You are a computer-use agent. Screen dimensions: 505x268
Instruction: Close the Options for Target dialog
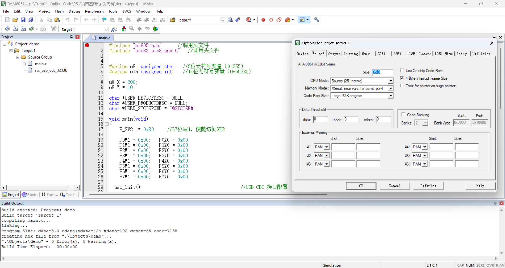click(x=492, y=43)
